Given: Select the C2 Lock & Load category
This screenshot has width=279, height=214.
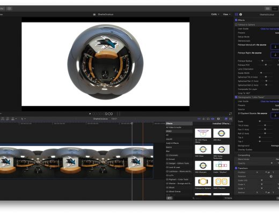Looking at the screenshot, I should pyautogui.click(x=173, y=167).
